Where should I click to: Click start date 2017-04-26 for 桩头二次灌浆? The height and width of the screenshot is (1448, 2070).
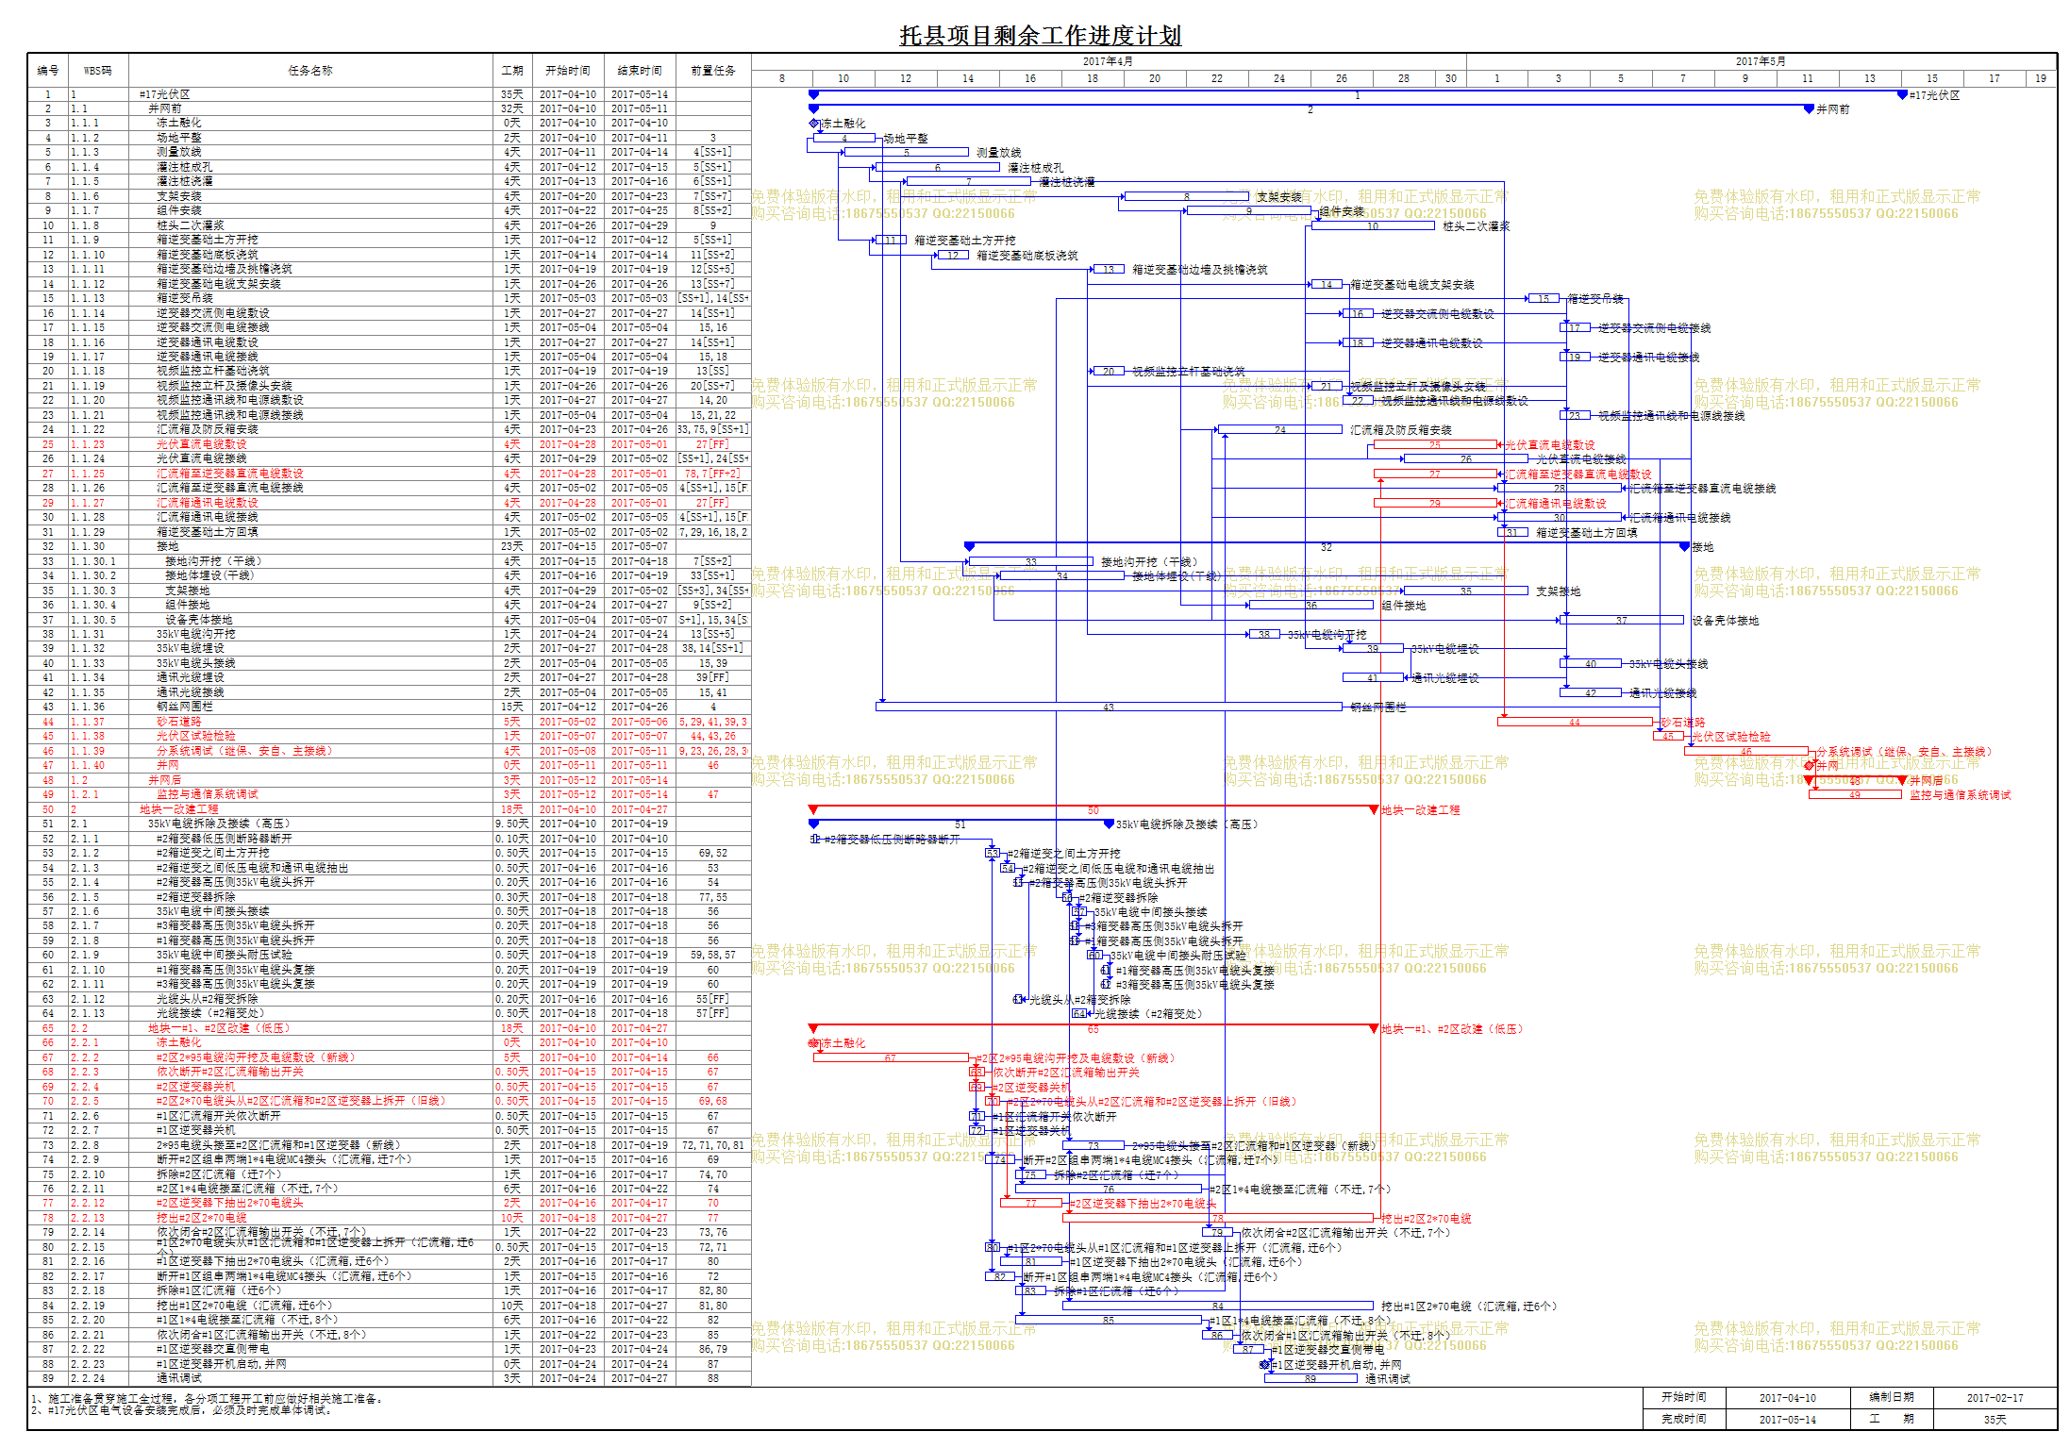pyautogui.click(x=568, y=225)
